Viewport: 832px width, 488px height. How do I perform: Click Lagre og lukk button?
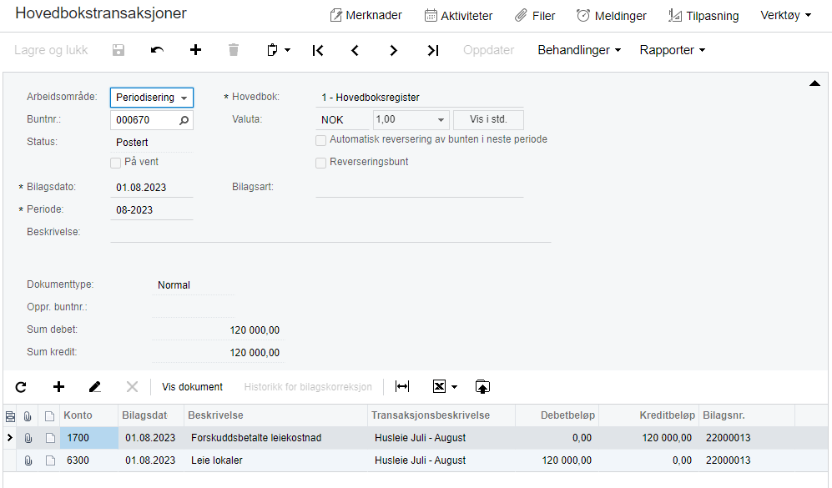coord(51,50)
